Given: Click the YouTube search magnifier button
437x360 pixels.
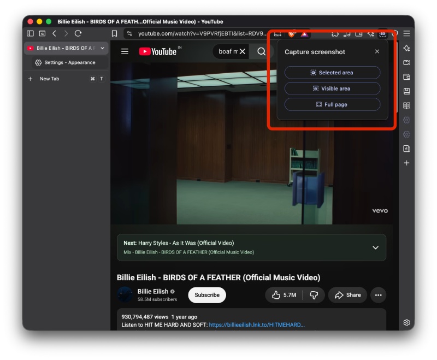Looking at the screenshot, I should tap(261, 51).
